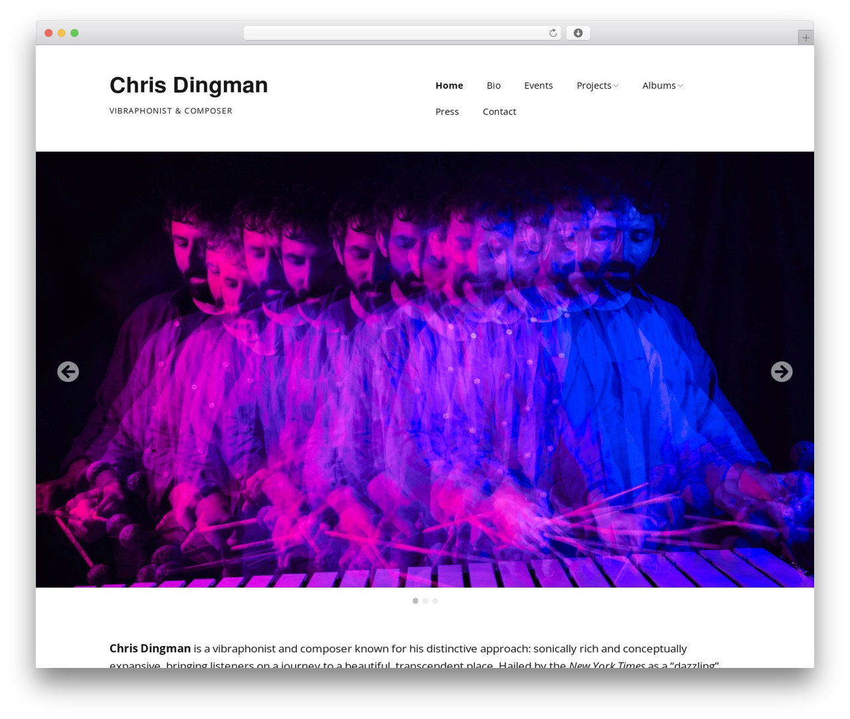Open the Contact page
Image resolution: width=850 pixels, height=719 pixels.
pos(499,111)
